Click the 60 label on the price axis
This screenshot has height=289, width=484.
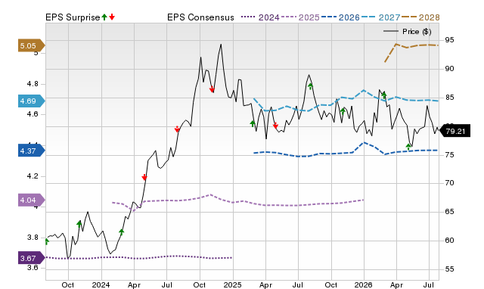tap(449, 241)
